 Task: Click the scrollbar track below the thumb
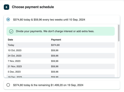pos(119,59)
